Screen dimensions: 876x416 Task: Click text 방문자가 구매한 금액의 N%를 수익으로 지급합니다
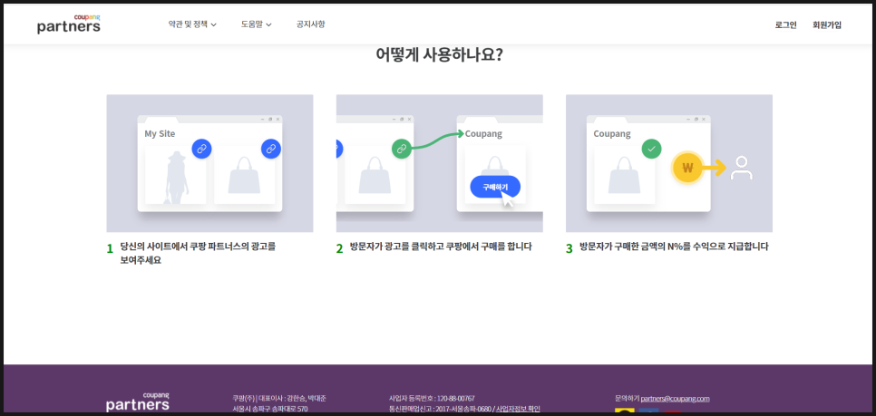[675, 247]
